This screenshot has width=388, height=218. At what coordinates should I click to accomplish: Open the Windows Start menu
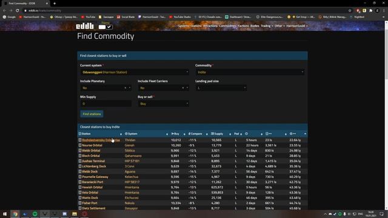click(5, 214)
